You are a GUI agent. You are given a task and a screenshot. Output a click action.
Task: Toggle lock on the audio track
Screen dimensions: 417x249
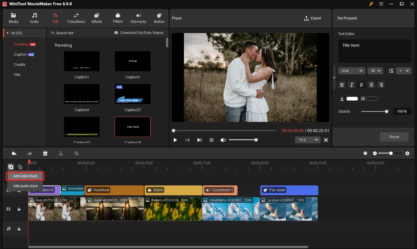tap(19, 229)
